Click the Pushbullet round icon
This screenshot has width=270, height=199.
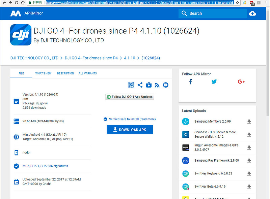(166, 85)
